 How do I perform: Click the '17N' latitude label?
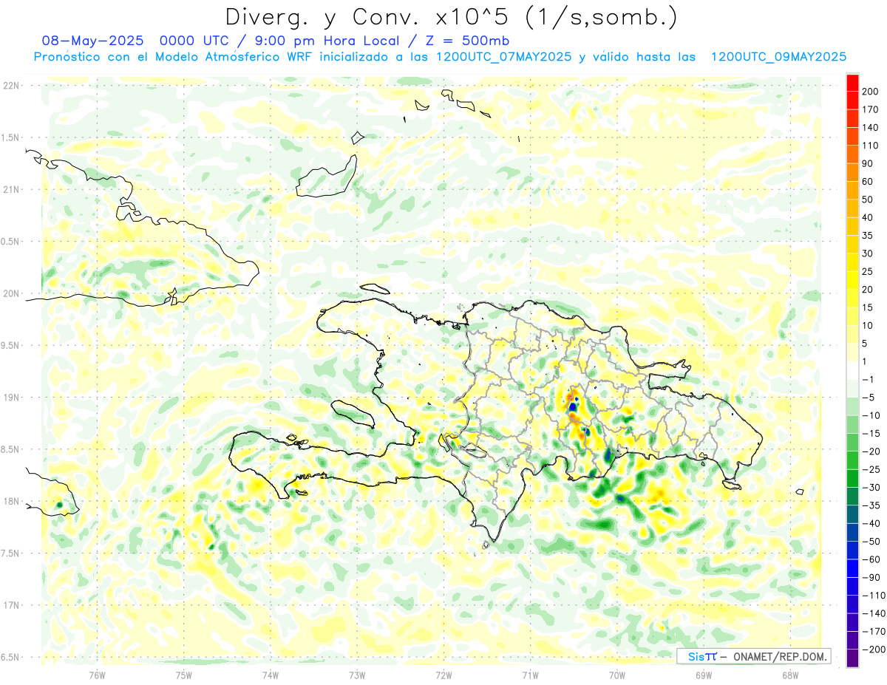pyautogui.click(x=11, y=605)
